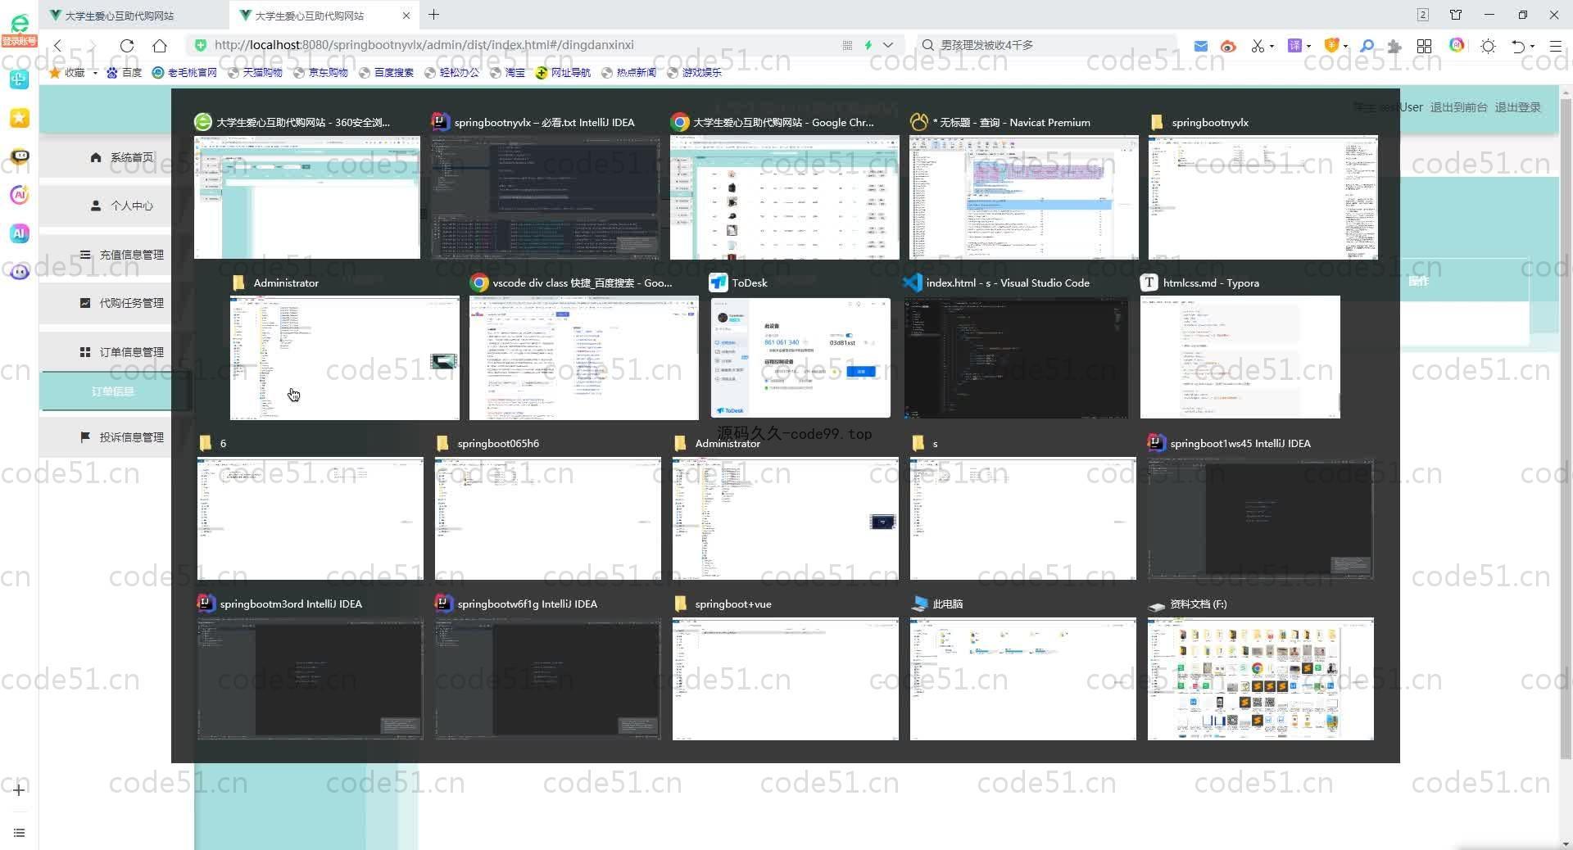Expand the address bar history dropdown chevron
The width and height of the screenshot is (1573, 850).
(888, 45)
